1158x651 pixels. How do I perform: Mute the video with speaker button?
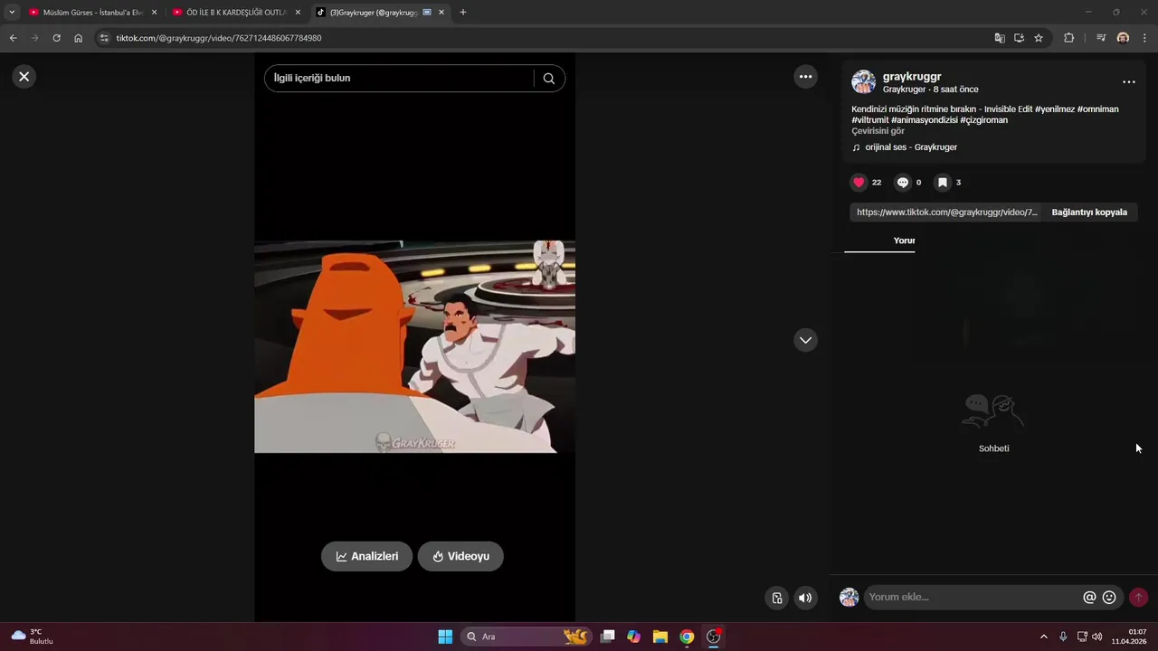805,598
